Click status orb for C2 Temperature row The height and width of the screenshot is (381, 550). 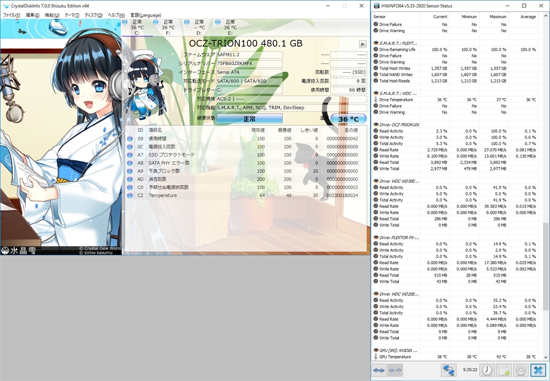tap(130, 195)
